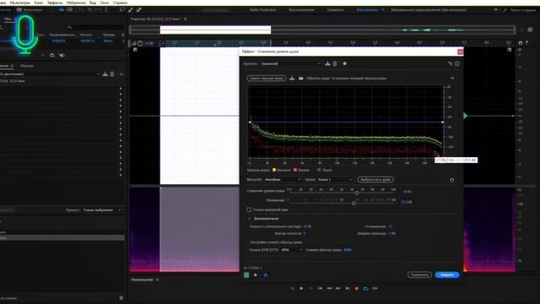540x304 pixels.
Task: Toggle the effect power state button
Action: (246, 275)
